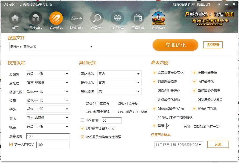The image size is (239, 163).
Task: Open the 技巧教学 diamond icon
Action: [117, 18]
